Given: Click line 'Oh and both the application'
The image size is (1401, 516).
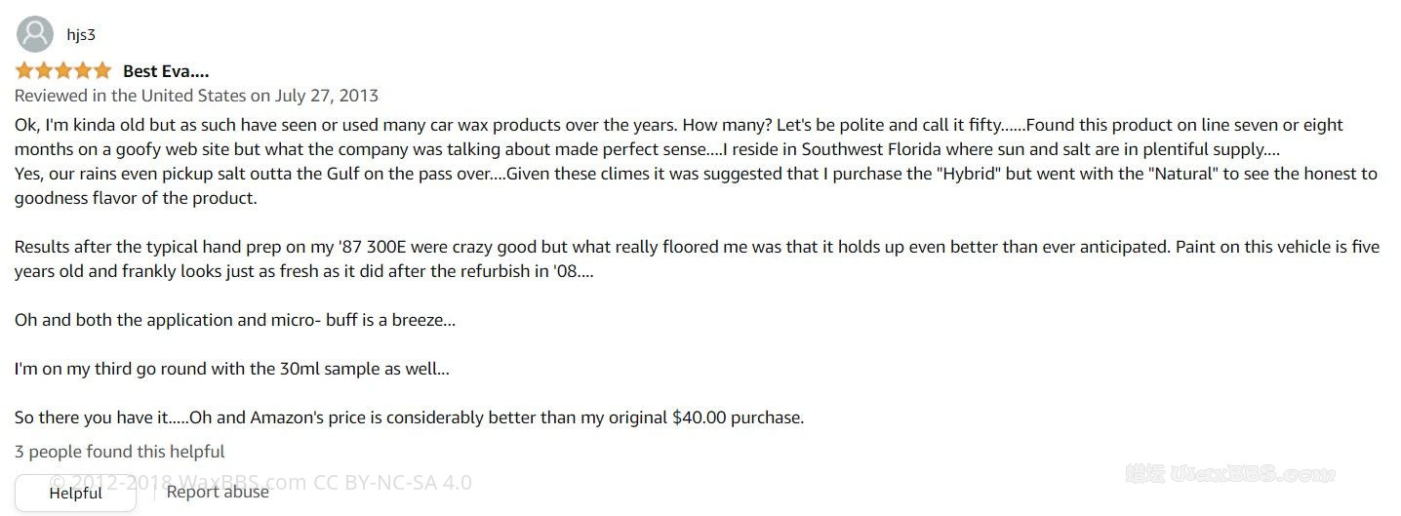Looking at the screenshot, I should pos(234,320).
